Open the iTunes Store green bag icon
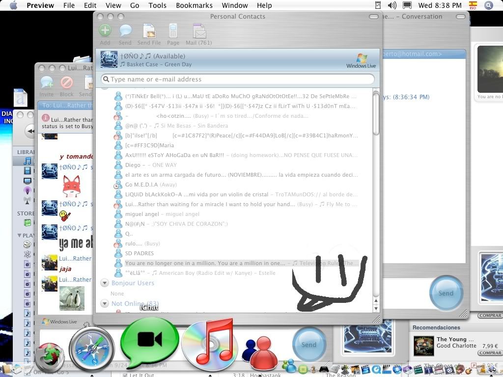503x377 pixels. [x=28, y=222]
